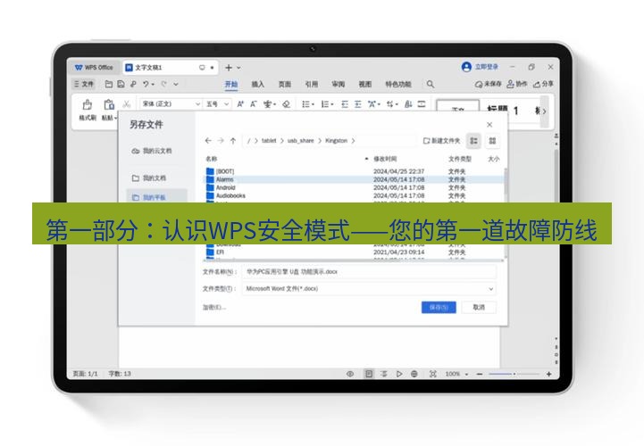Image resolution: width=644 pixels, height=446 pixels.
Task: Click the sort icon in ribbon
Action: point(408,104)
